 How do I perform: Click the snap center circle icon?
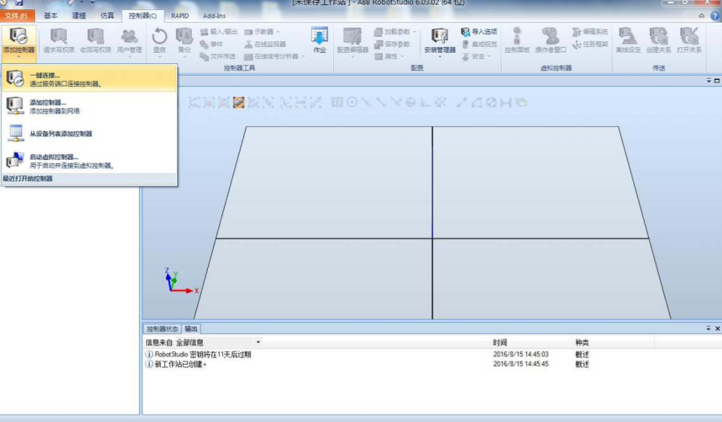[351, 103]
